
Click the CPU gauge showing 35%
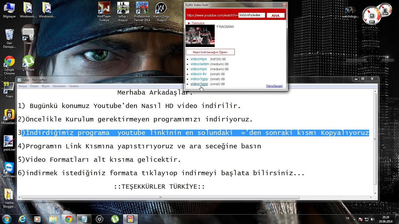(372, 16)
